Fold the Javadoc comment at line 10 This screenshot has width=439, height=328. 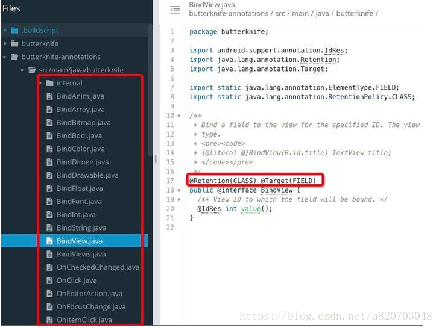coord(179,116)
